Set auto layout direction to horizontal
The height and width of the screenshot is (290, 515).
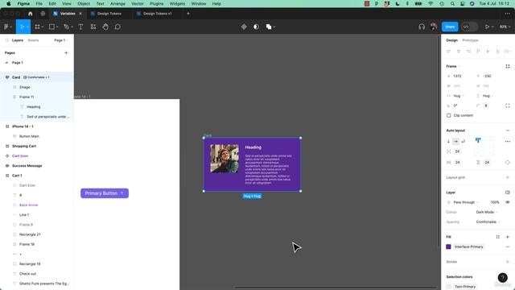[x=456, y=141]
